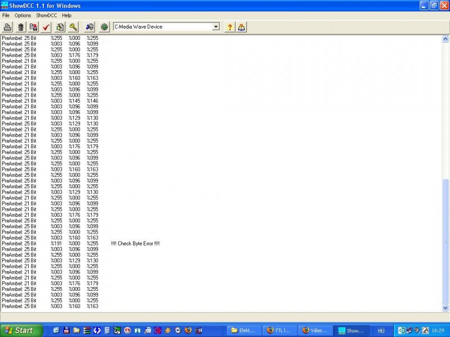This screenshot has width=450, height=337.
Task: Click the C-Media Wave Device combo box field
Action: point(166,27)
